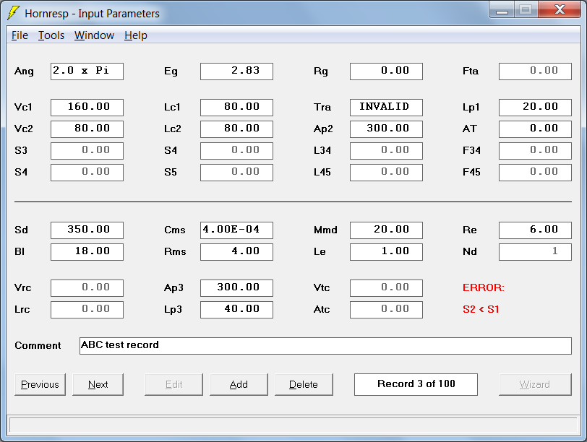Click the F45 input field

click(x=536, y=173)
